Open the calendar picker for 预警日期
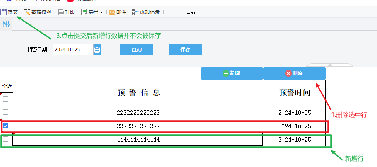Image resolution: width=377 pixels, height=167 pixels. pos(97,50)
